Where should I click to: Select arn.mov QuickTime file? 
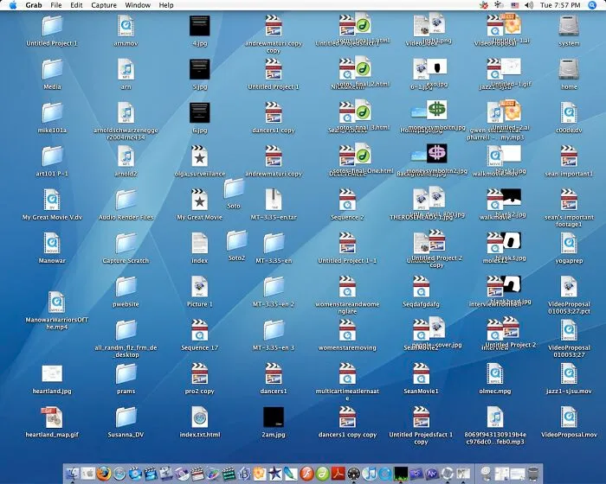point(126,26)
